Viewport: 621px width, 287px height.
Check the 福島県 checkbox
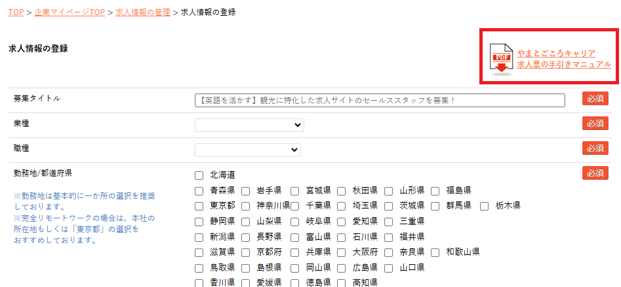[435, 191]
